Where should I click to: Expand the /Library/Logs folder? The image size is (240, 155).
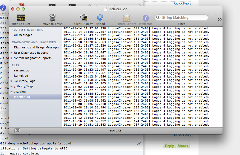[11, 86]
